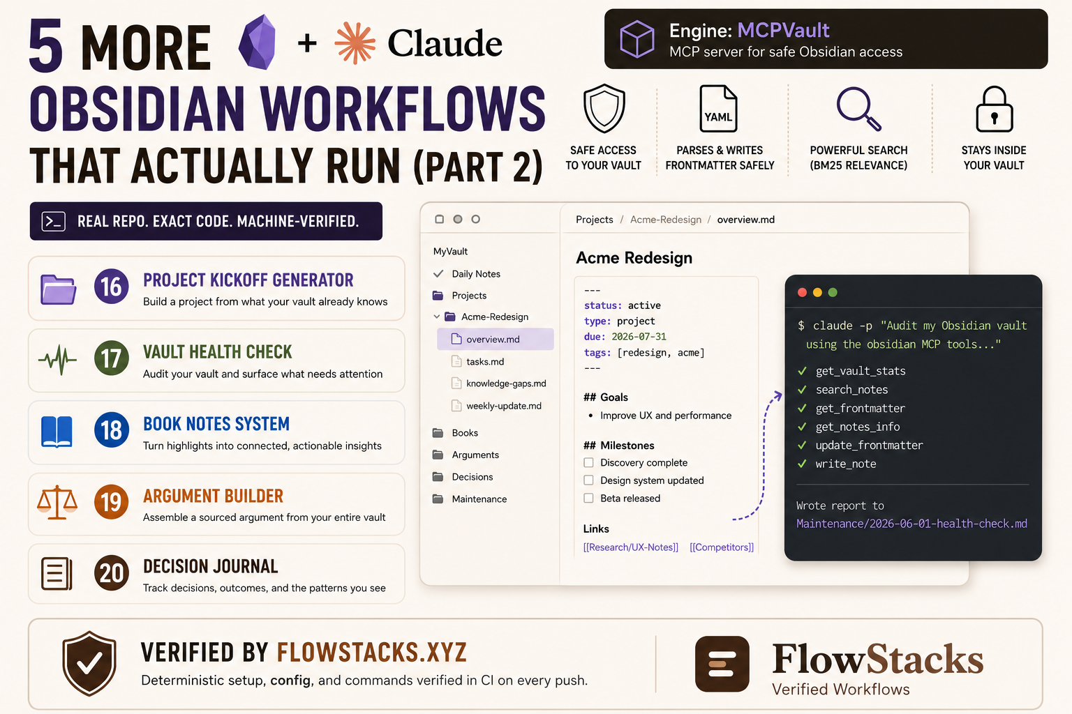
Task: Click the Argument Builder title
Action: (213, 496)
